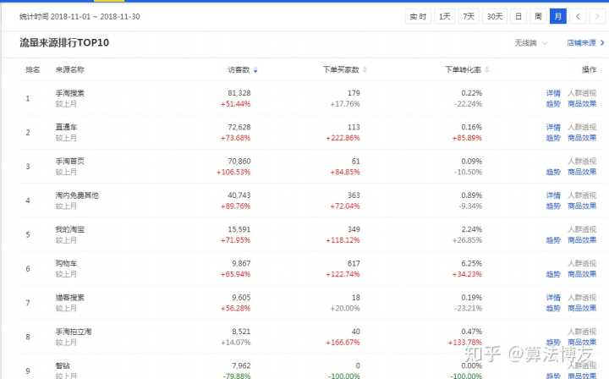The height and width of the screenshot is (379, 609).
Task: Open 趋势 for 手淘搜索 row
Action: coord(553,104)
